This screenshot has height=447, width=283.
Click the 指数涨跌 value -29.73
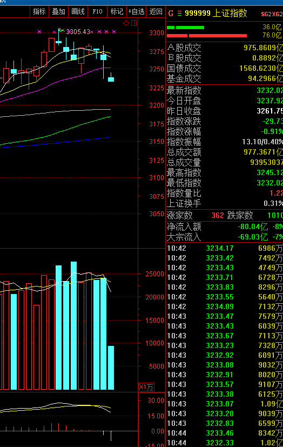(x=272, y=122)
